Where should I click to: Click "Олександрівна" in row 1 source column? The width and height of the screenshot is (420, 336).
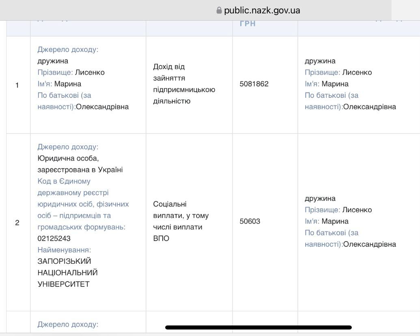(102, 107)
